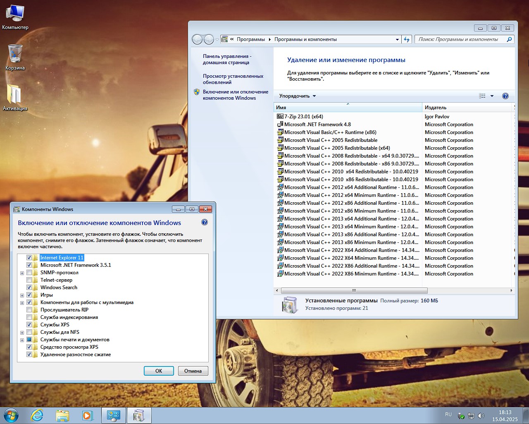The height and width of the screenshot is (424, 529).
Task: Open help in Компоненты Windows dialog
Action: pos(205,222)
